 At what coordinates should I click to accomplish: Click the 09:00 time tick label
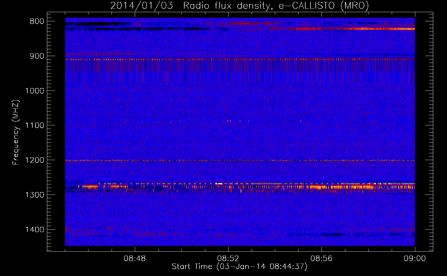415,259
